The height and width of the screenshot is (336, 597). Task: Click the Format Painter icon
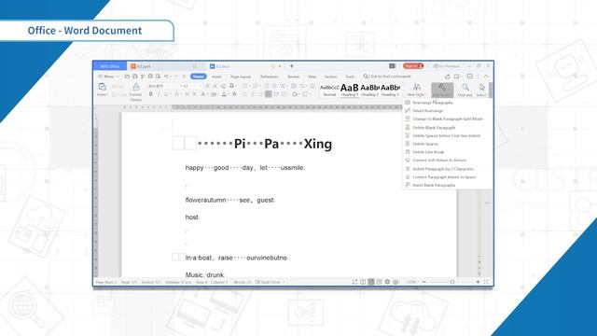click(135, 88)
